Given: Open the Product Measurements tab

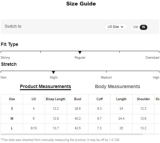Looking at the screenshot, I should [45, 86].
